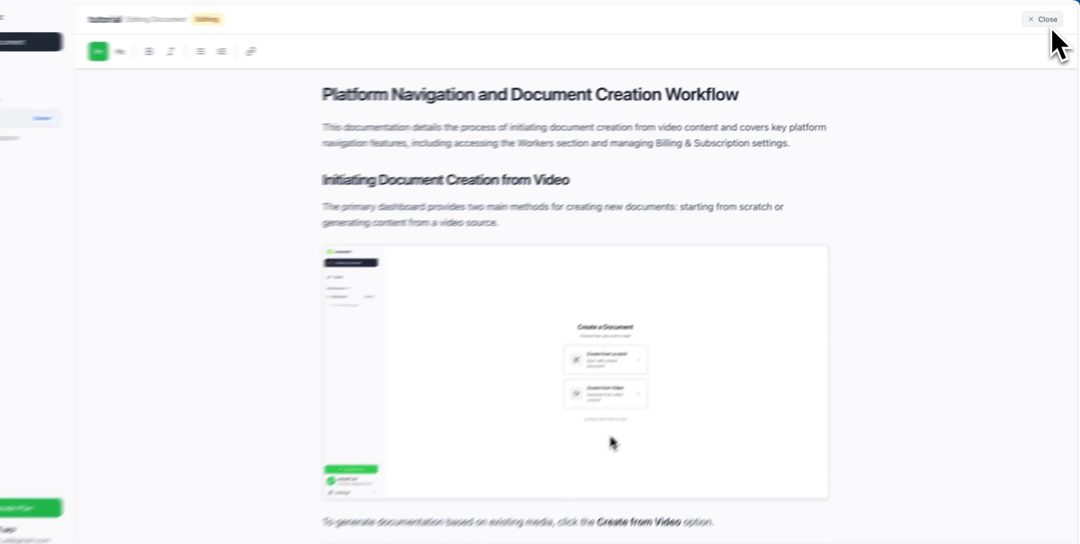Click the bold Create from Video text

(638, 522)
